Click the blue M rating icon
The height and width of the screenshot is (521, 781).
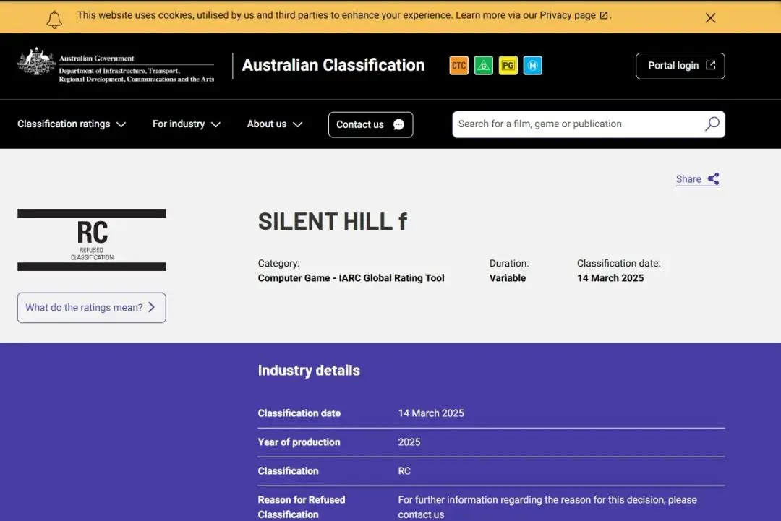click(x=532, y=65)
